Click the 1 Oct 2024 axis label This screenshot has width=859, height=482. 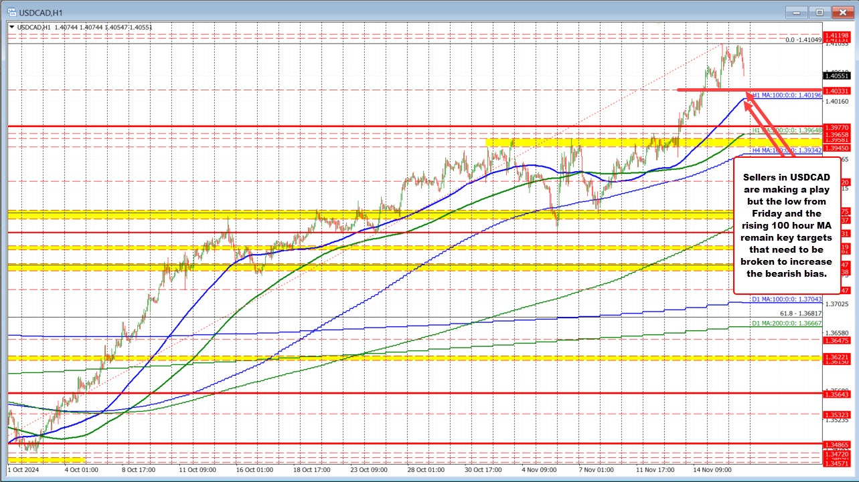tap(25, 469)
